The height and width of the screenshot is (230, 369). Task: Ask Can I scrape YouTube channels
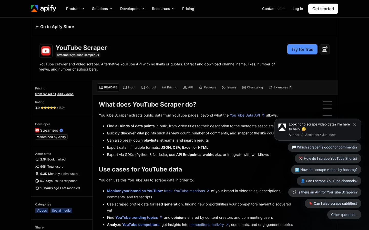(x=329, y=181)
